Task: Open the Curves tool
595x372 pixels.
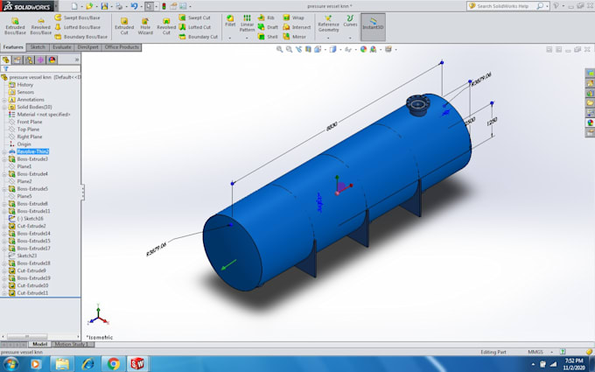Action: [350, 21]
